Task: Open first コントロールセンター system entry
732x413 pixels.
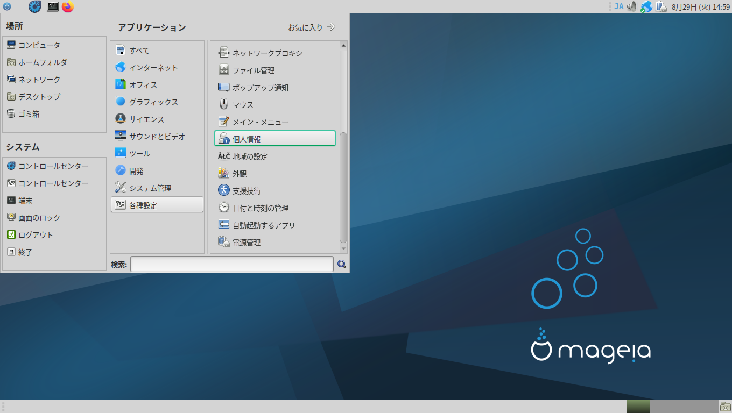Action: click(54, 166)
